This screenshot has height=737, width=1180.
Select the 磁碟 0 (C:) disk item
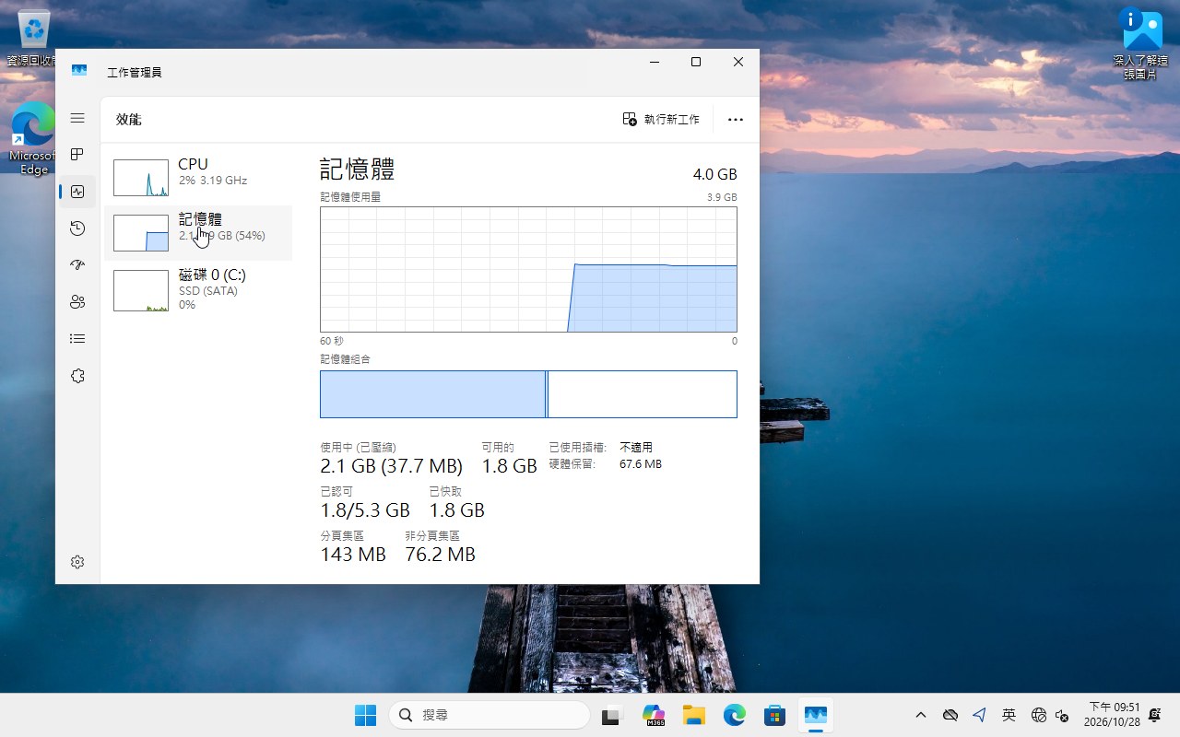(198, 289)
